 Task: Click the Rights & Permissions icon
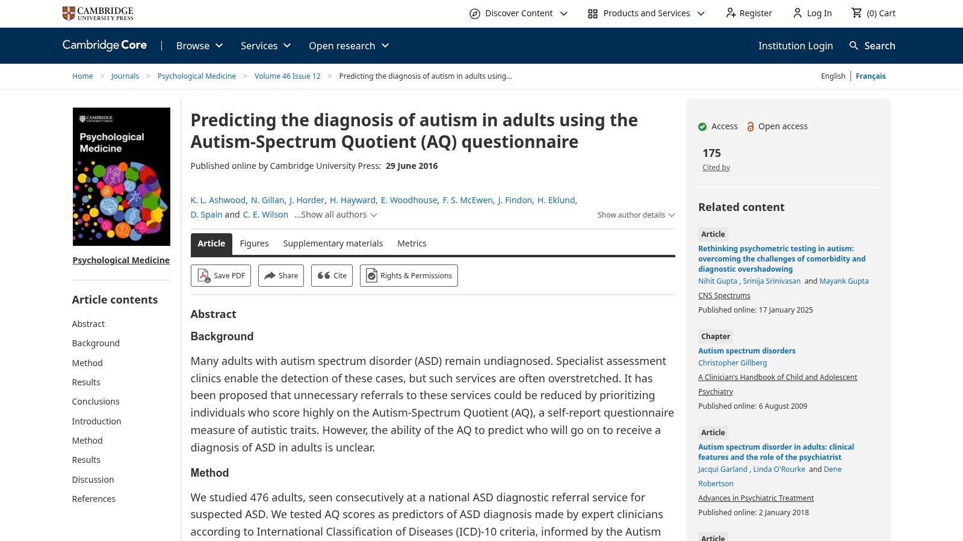(x=370, y=275)
